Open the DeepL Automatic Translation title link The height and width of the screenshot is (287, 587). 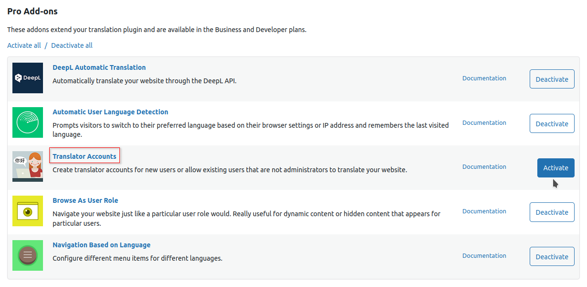[99, 67]
